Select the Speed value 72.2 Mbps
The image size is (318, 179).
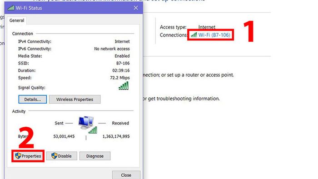click(119, 78)
